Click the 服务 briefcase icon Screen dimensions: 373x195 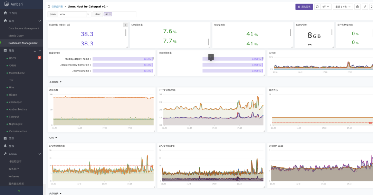[x=5, y=50]
